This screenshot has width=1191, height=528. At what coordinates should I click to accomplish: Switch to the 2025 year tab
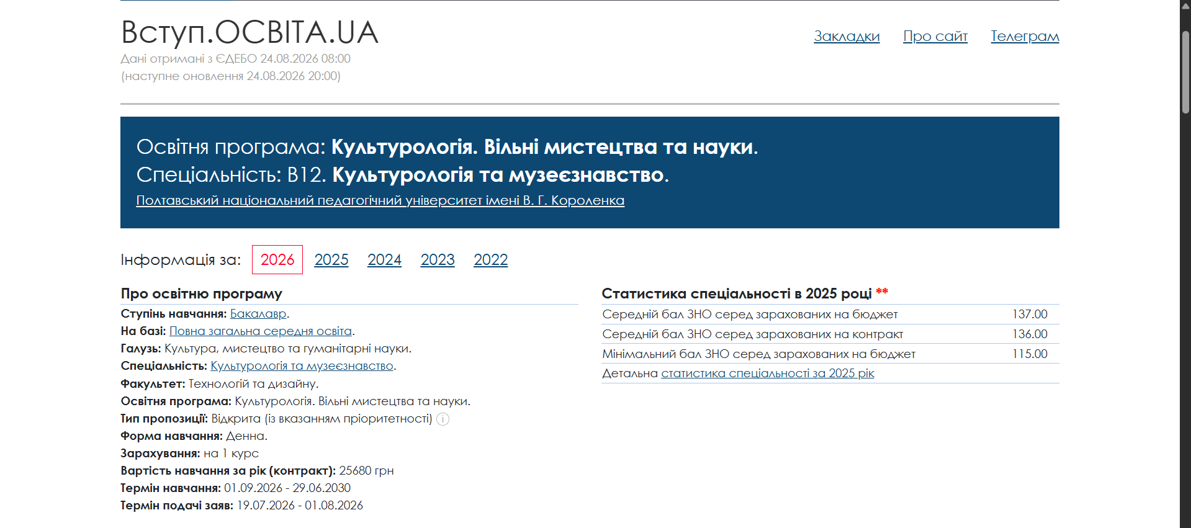click(x=331, y=259)
